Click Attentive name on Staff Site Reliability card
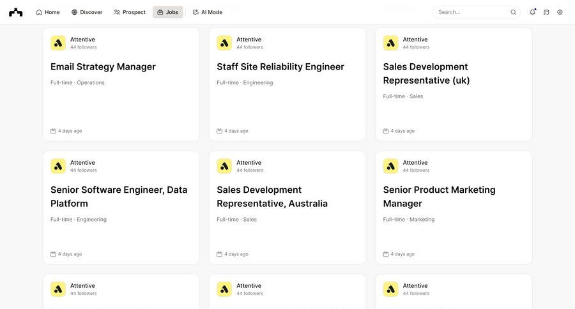575x309 pixels. point(249,39)
